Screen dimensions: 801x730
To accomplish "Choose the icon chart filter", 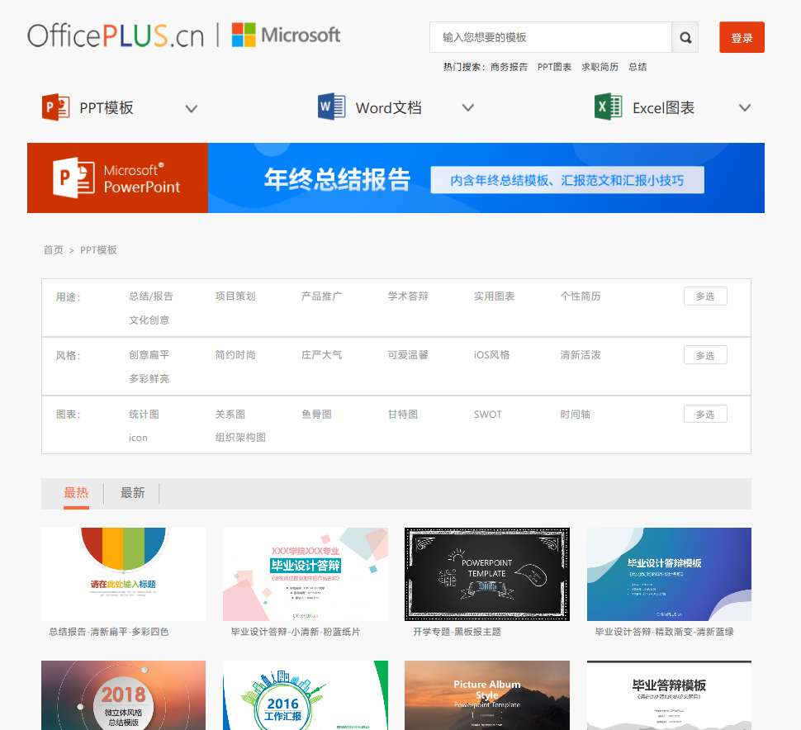I will pyautogui.click(x=138, y=438).
